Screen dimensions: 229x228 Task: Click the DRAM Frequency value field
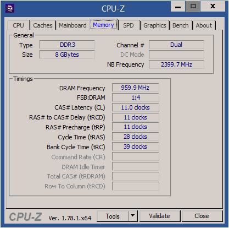[x=136, y=88]
